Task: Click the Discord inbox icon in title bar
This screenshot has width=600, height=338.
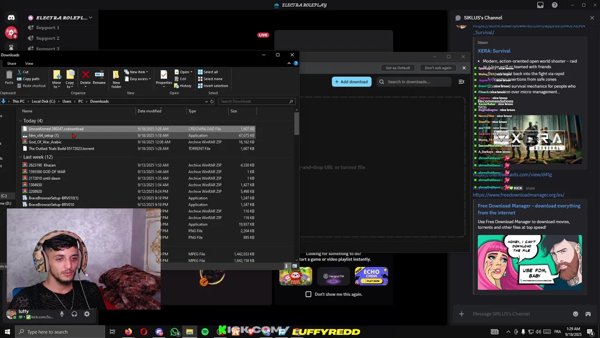Action: [540, 5]
